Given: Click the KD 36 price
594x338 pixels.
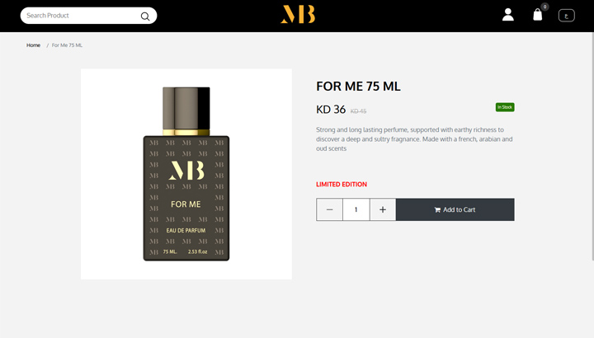Looking at the screenshot, I should click(331, 110).
